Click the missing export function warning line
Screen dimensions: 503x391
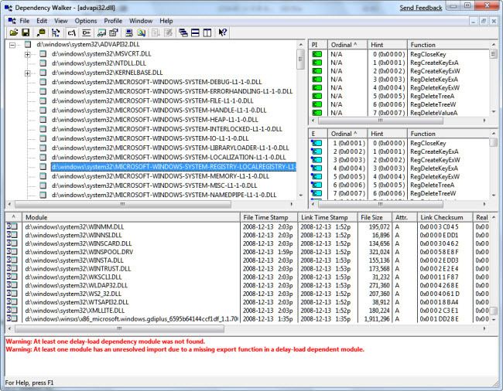point(185,349)
